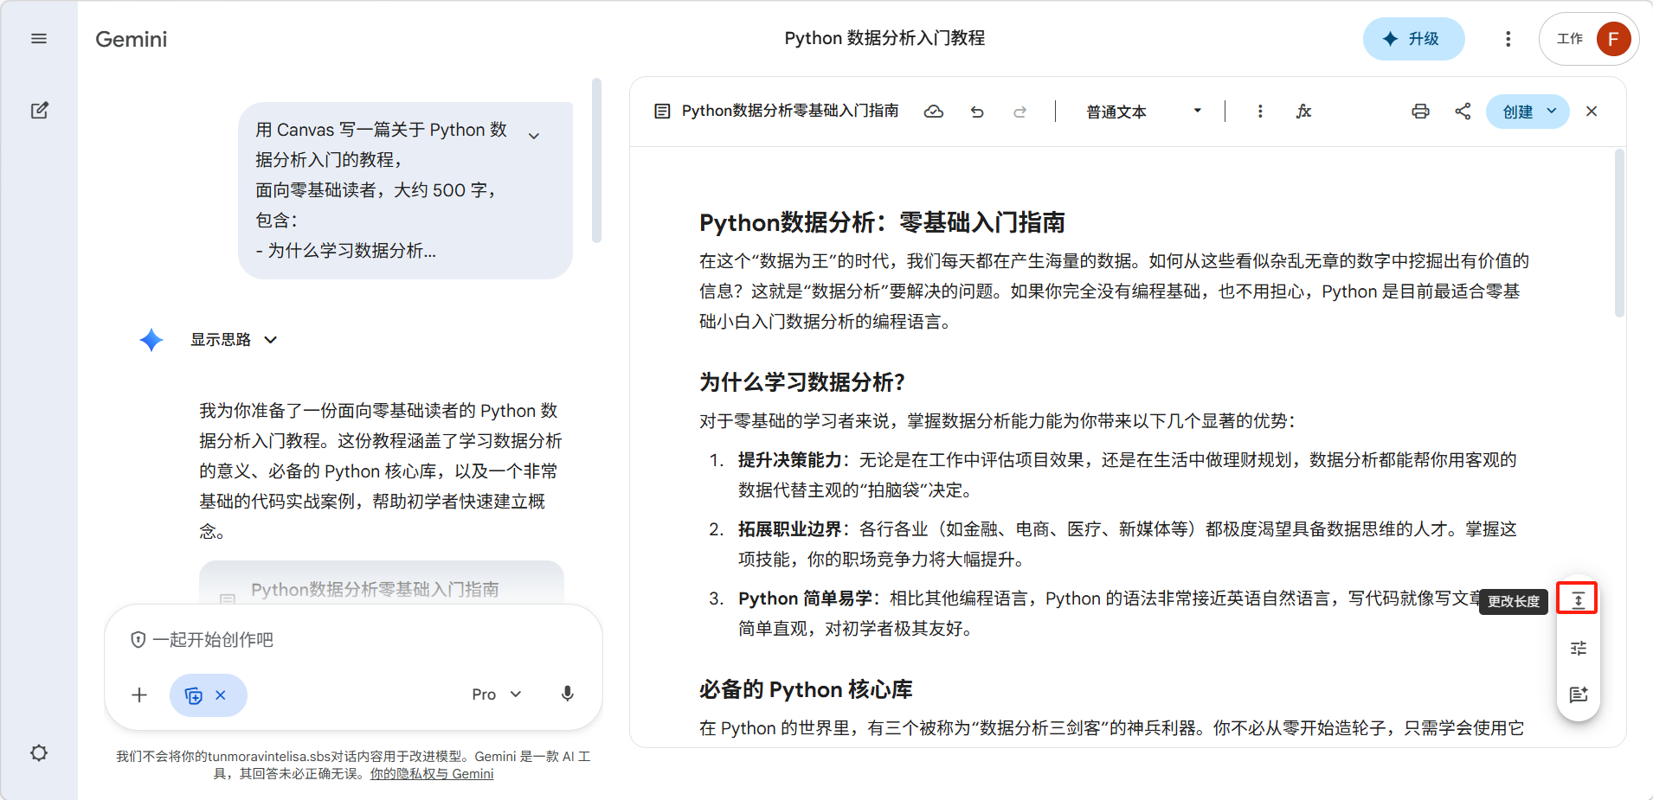This screenshot has width=1653, height=800.
Task: Activate microphone voice input
Action: (x=568, y=694)
